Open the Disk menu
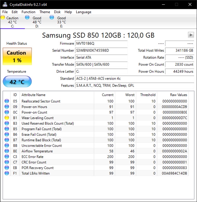 click(x=57, y=12)
